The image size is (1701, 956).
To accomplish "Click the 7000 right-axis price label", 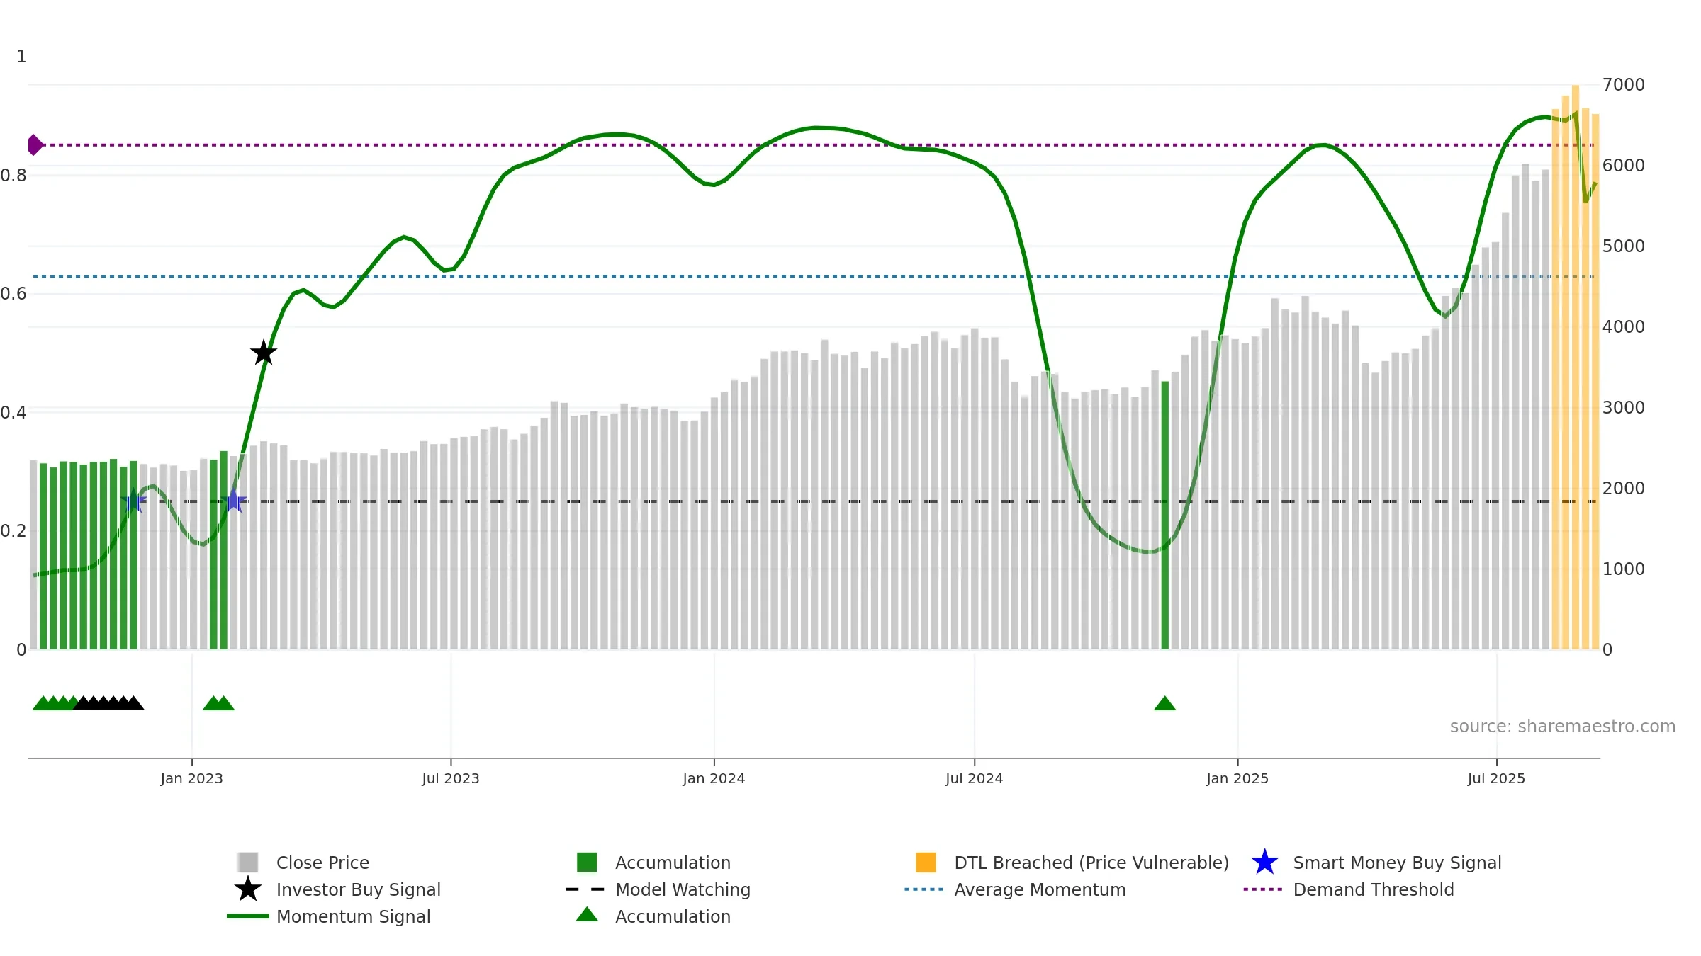I will click(1623, 85).
